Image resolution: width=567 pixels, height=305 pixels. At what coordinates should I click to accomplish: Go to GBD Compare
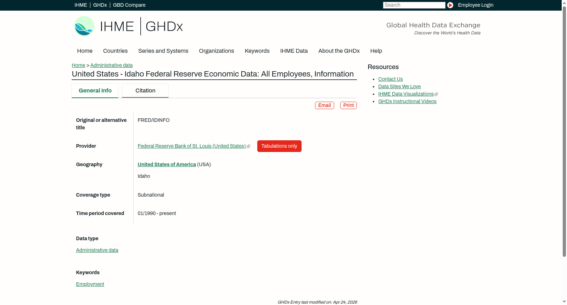pos(129,5)
